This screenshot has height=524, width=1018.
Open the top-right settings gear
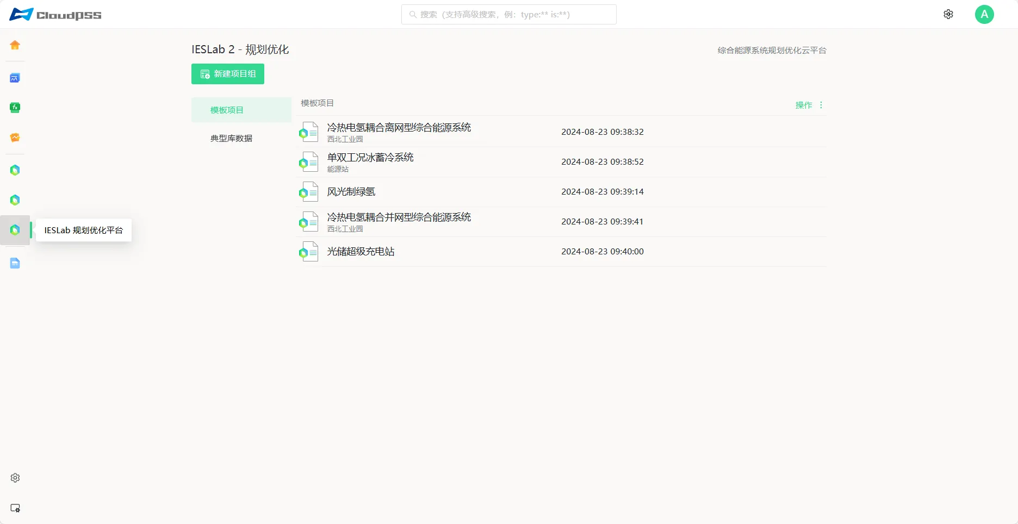point(948,14)
